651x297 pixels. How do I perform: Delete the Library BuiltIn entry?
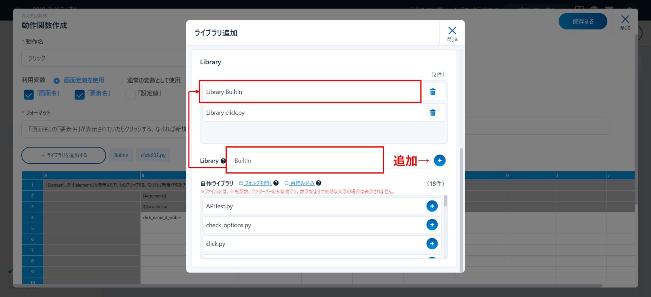click(x=433, y=92)
